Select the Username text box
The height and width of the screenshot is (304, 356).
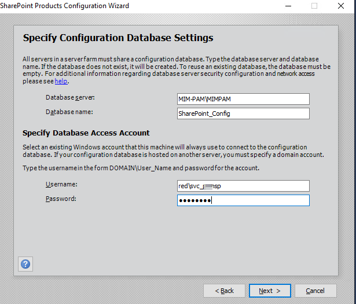tap(243, 186)
